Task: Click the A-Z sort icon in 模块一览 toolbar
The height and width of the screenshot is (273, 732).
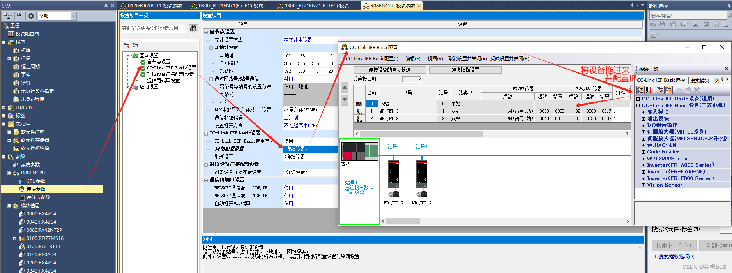Action: [649, 90]
